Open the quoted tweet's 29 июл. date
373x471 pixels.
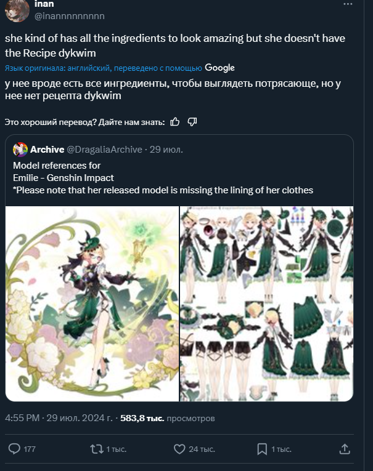pos(166,150)
